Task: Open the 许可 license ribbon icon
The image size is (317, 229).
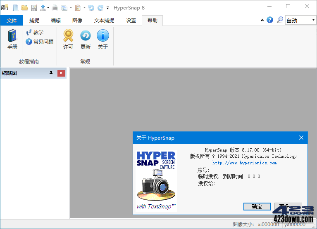Action: [68, 39]
